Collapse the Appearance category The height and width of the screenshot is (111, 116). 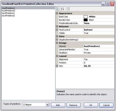(x=57, y=13)
